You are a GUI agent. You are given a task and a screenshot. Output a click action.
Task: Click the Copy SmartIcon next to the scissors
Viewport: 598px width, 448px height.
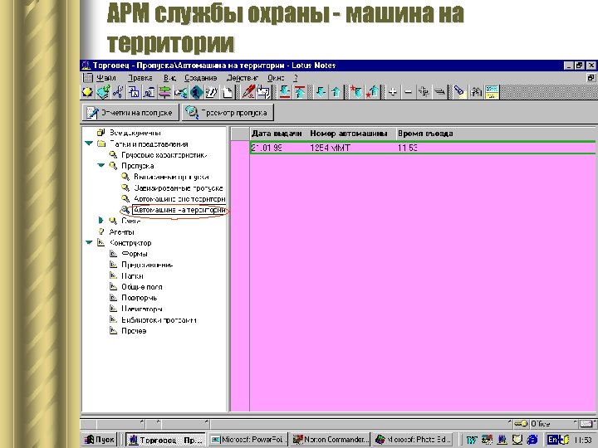(134, 92)
